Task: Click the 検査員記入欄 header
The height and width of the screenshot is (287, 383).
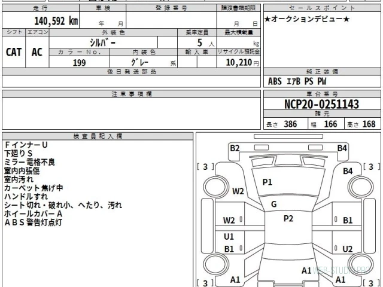Action: pos(98,136)
